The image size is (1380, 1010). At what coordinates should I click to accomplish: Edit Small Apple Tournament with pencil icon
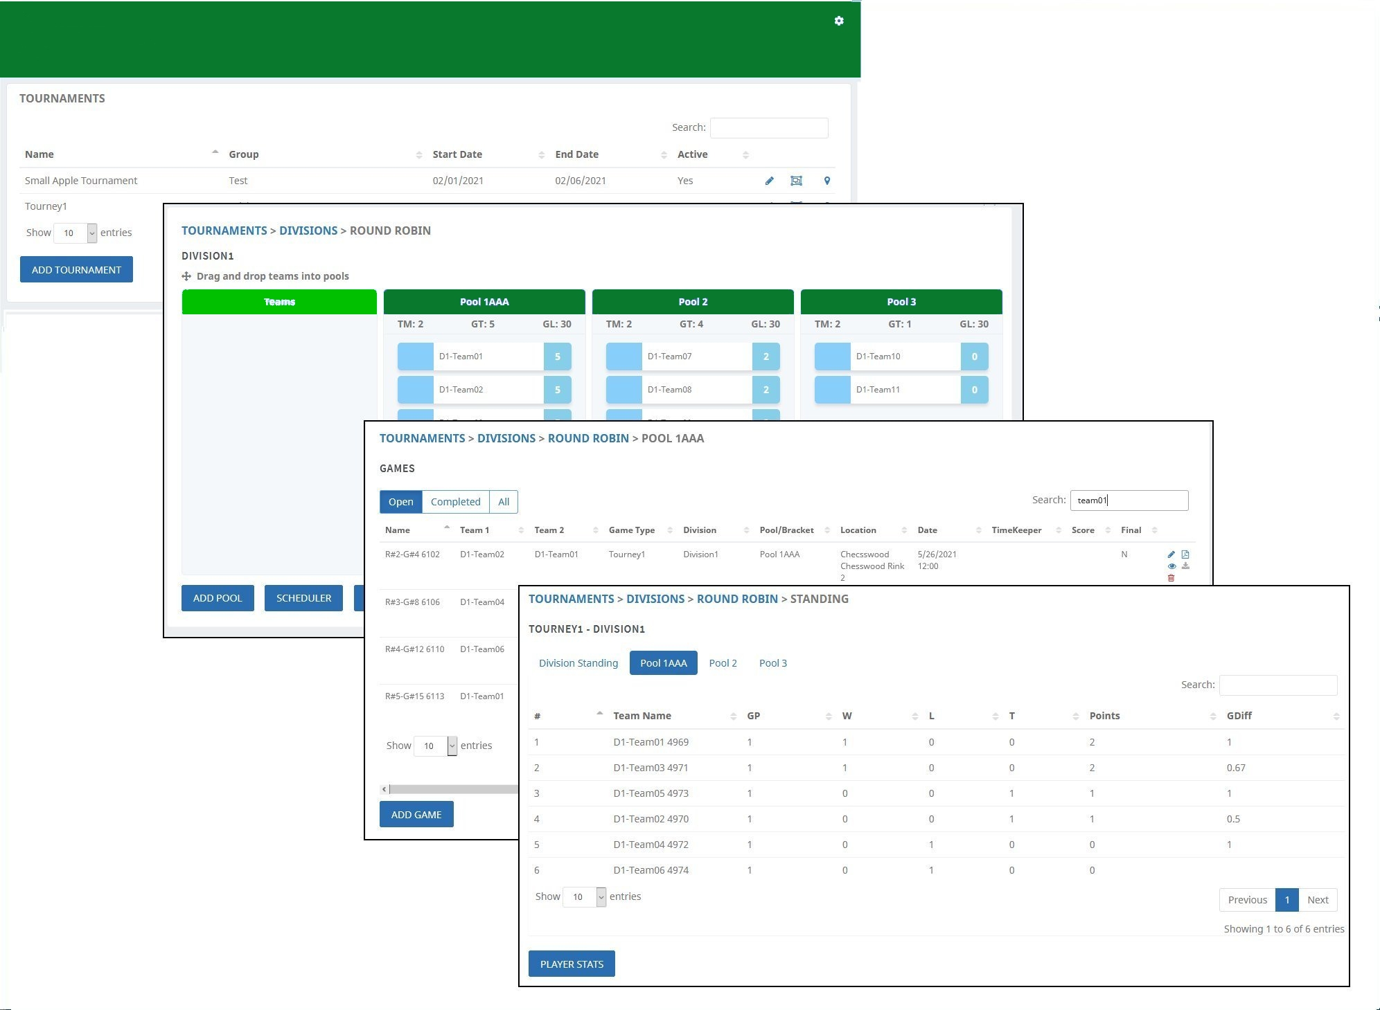(x=769, y=181)
